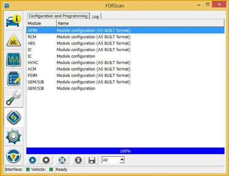This screenshot has width=229, height=176.
Task: Select the IC plain Module configuration row
Action: [125, 56]
